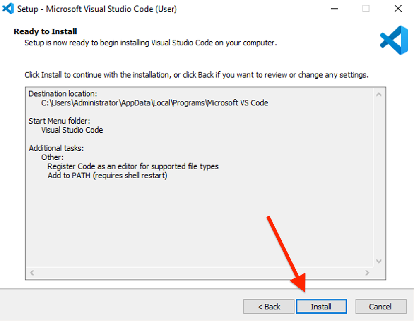Image resolution: width=414 pixels, height=321 pixels.
Task: Click the horizontal scrollbar left arrow
Action: 32,273
